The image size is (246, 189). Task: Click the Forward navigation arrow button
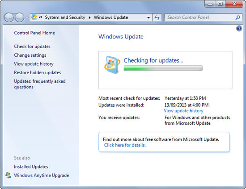click(x=19, y=17)
